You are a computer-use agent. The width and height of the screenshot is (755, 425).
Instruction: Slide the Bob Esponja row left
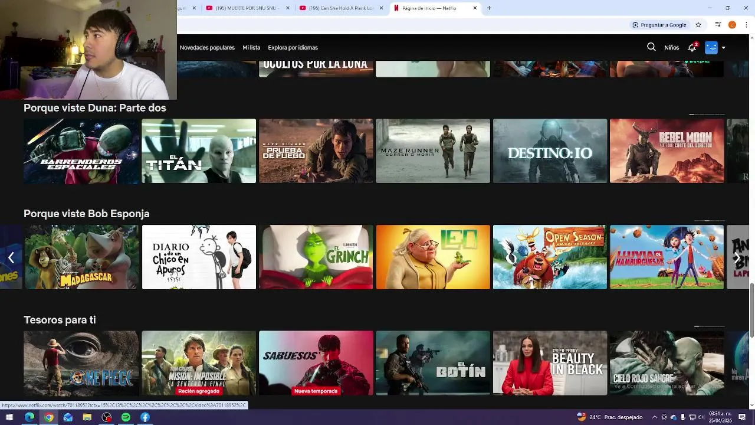11,257
